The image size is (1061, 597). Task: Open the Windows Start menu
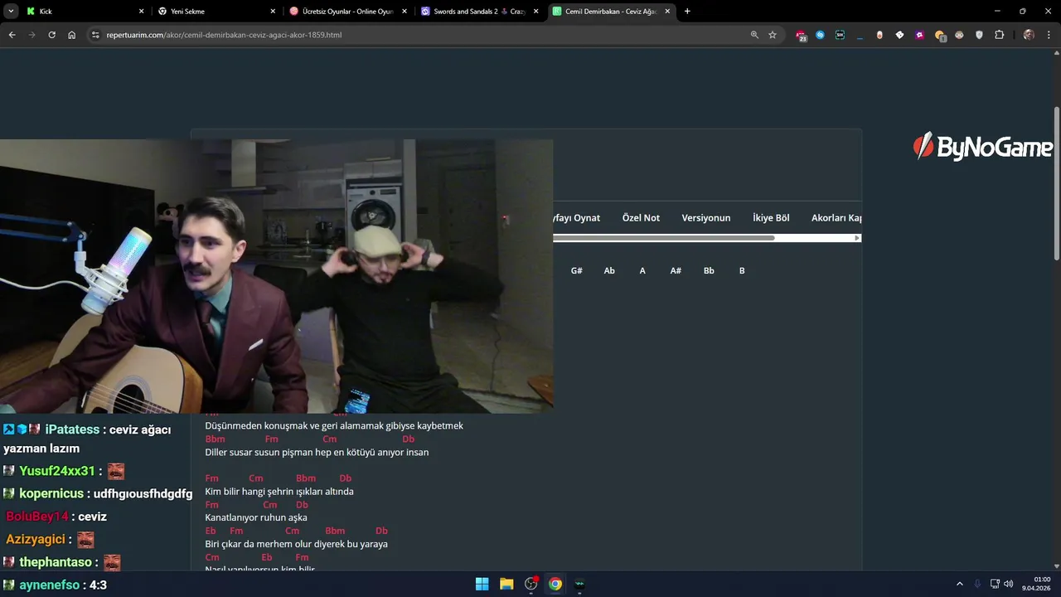tap(482, 584)
